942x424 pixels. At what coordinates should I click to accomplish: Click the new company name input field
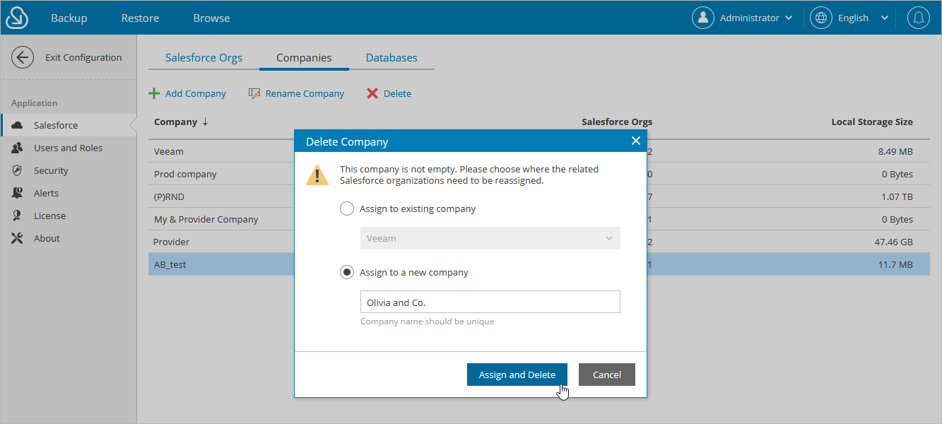coord(490,302)
